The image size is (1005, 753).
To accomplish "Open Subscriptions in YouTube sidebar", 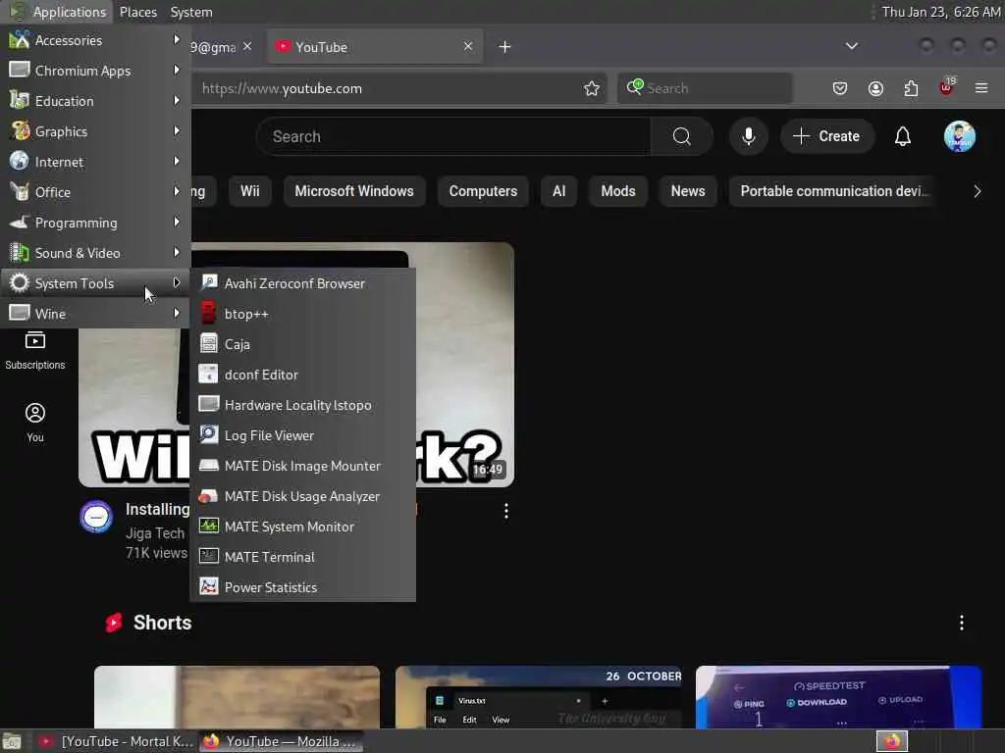I will pos(35,351).
